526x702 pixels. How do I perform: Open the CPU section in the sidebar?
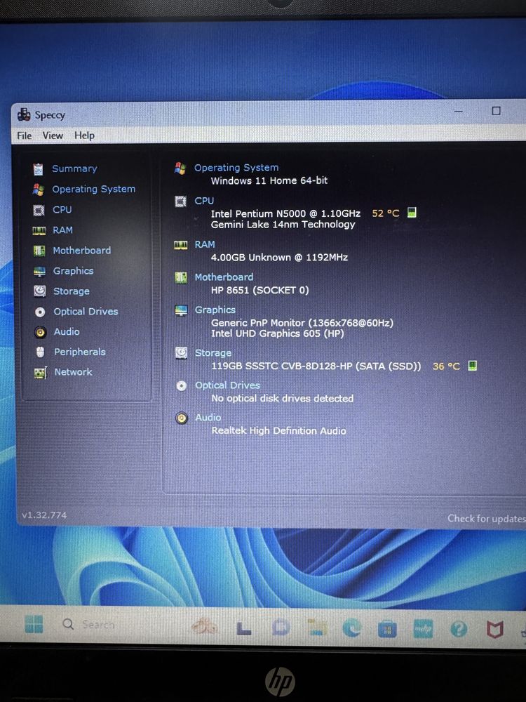(x=62, y=209)
